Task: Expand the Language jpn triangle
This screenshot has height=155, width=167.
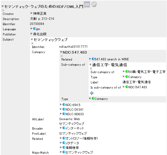Action: 31,28
